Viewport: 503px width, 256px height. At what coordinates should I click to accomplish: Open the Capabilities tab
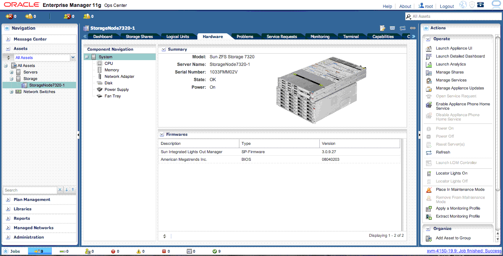383,37
